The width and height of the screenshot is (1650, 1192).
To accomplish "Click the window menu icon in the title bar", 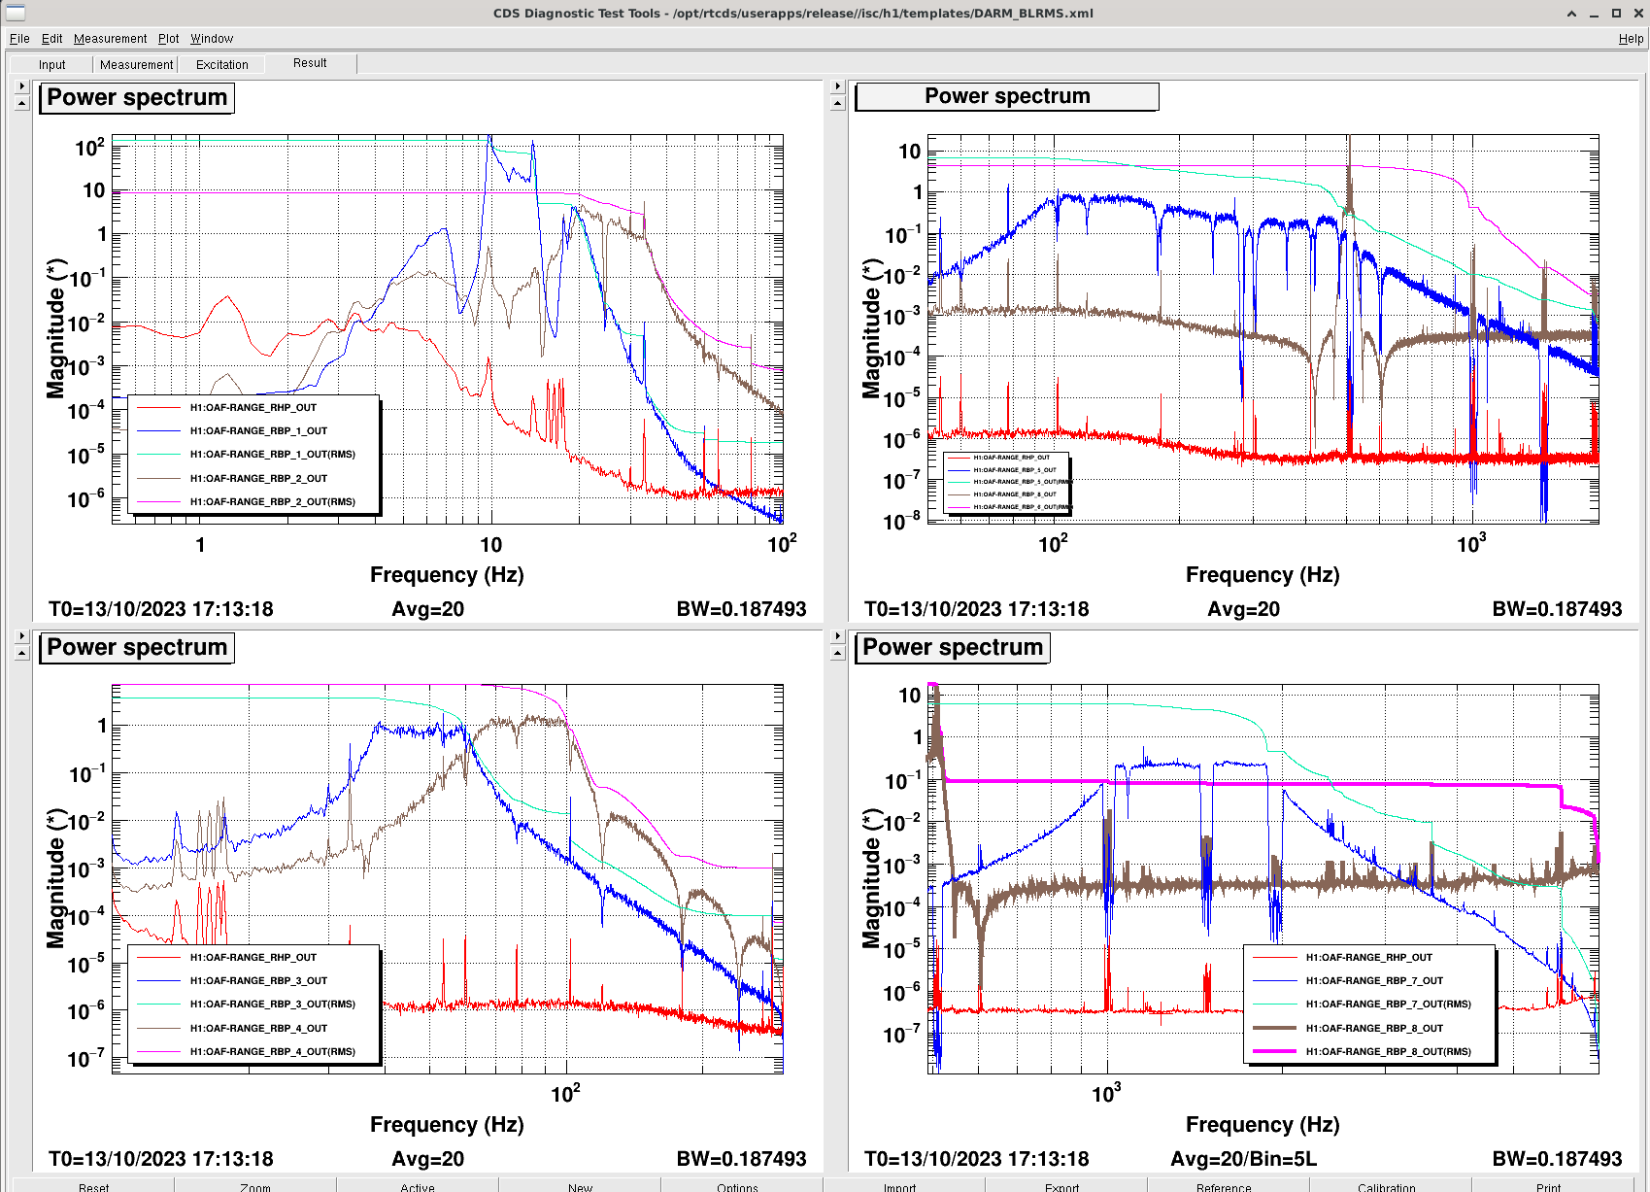I will point(16,13).
